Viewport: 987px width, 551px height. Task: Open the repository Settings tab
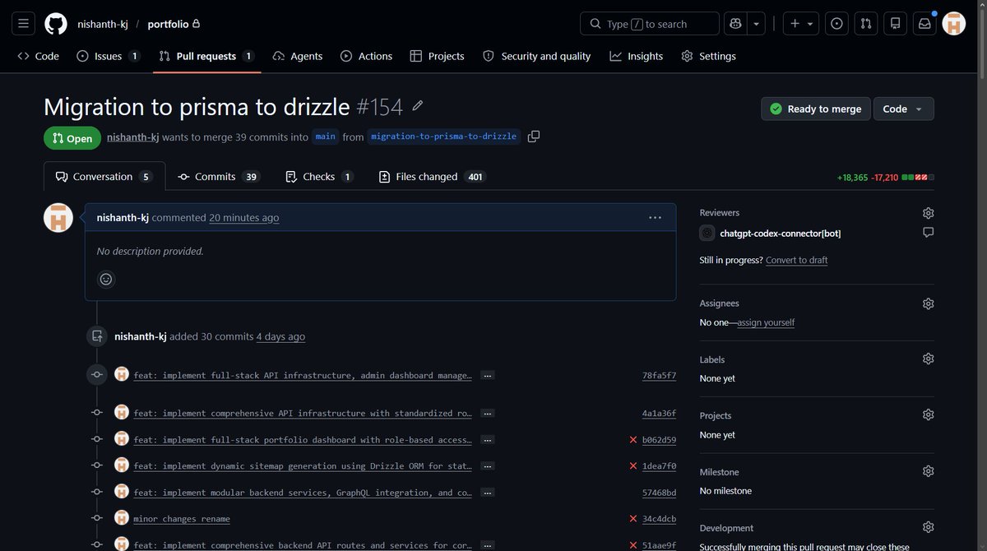point(709,56)
